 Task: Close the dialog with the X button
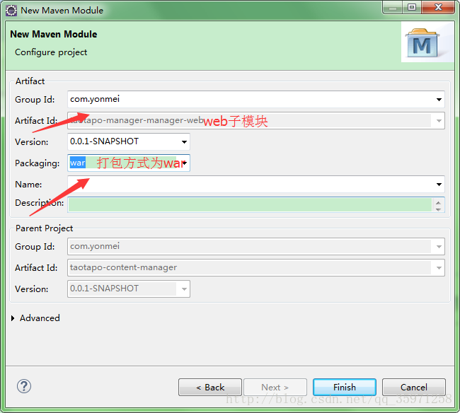tap(438, 7)
